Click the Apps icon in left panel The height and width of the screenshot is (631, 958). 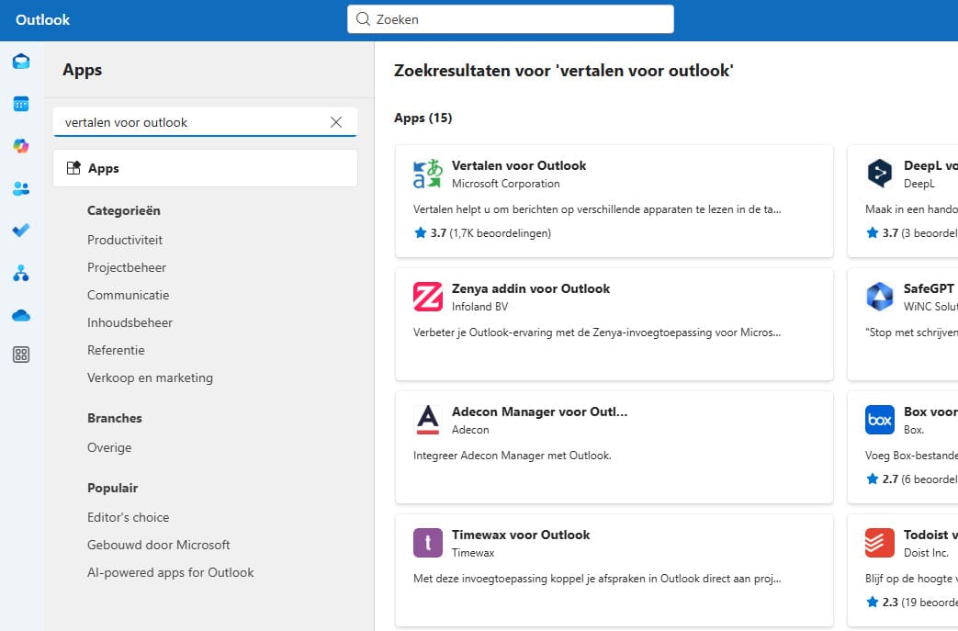73,168
